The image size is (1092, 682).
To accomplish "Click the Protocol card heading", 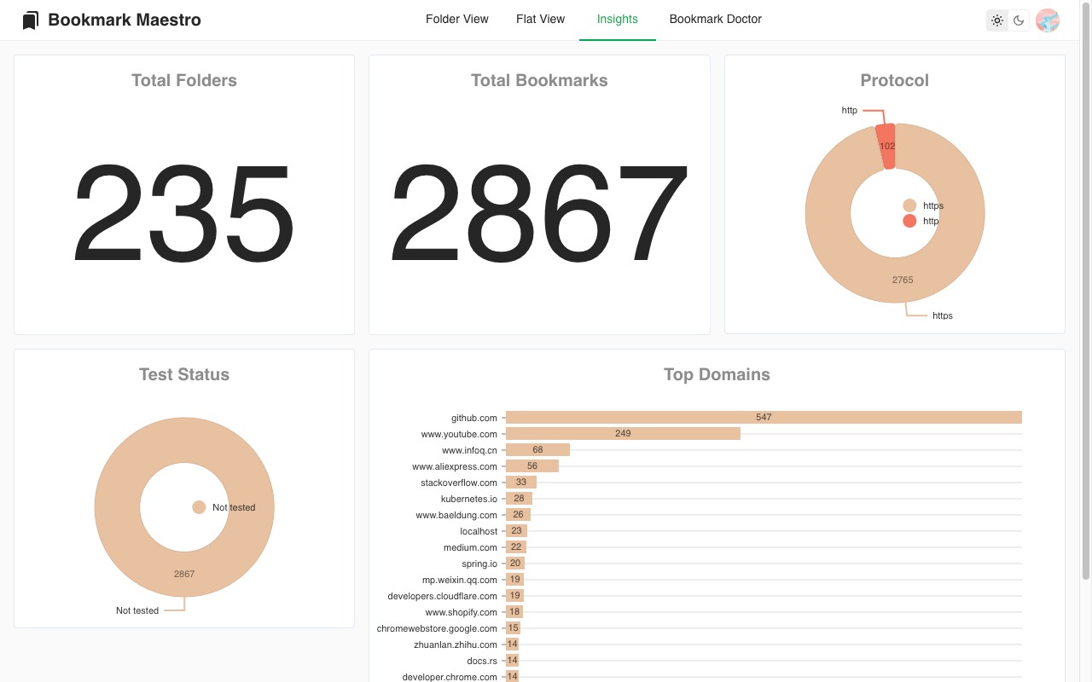I will pos(895,80).
